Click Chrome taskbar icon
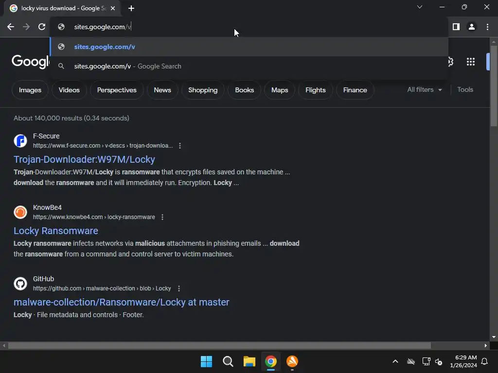Viewport: 498px width, 373px height. pos(271,361)
